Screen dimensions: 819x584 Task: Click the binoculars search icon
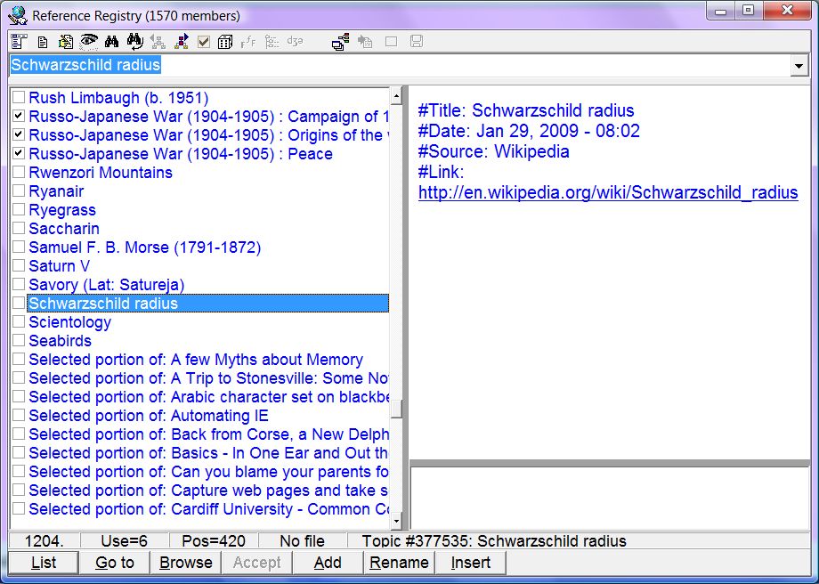click(112, 42)
